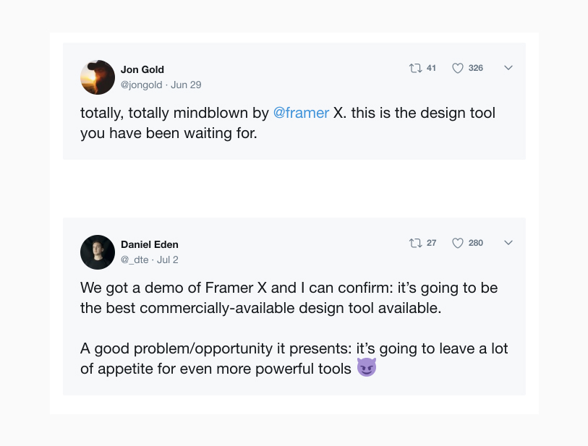Retweet Daniel Eden's tweet using the retweet icon
Image resolution: width=588 pixels, height=446 pixels.
(415, 243)
